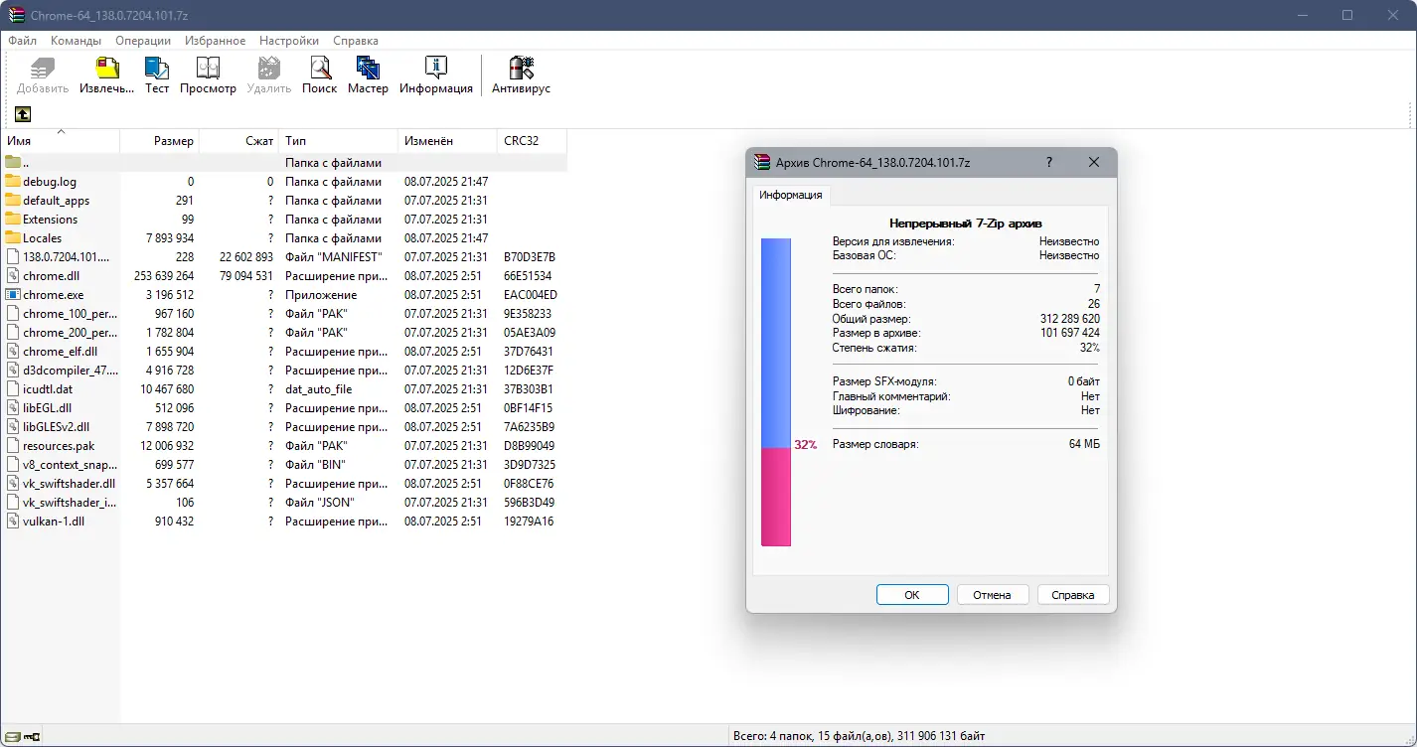Click the Удалить (Delete) toolbar icon
1417x747 pixels.
[267, 70]
